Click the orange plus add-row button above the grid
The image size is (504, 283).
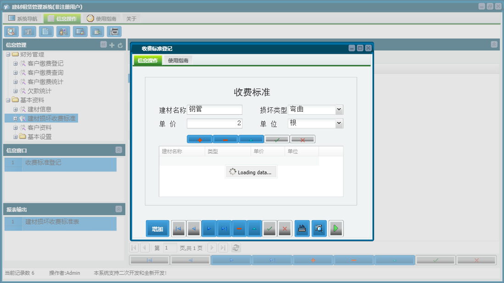[200, 139]
